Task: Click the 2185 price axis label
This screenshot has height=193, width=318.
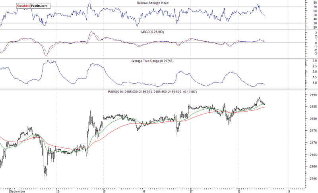Action: [313, 107]
